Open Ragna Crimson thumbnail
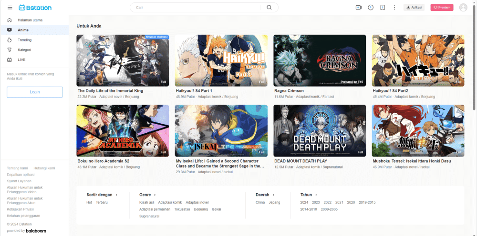This screenshot has height=236, width=477. point(320,60)
